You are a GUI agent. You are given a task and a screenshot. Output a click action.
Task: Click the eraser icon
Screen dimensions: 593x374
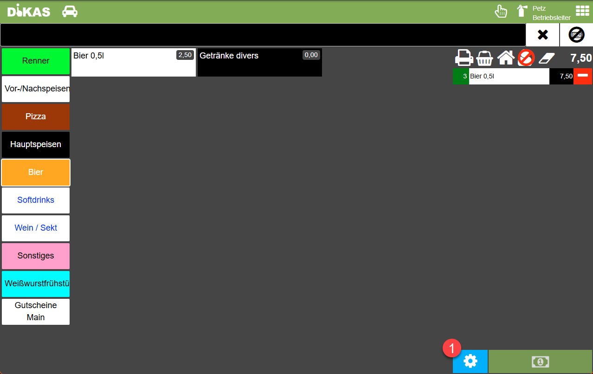click(x=547, y=58)
